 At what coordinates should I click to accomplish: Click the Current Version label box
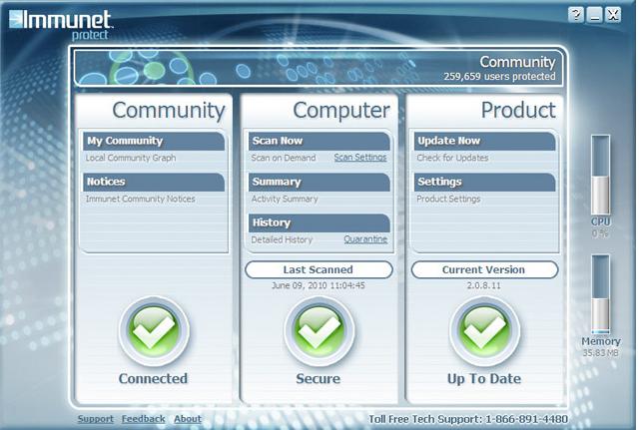click(484, 269)
